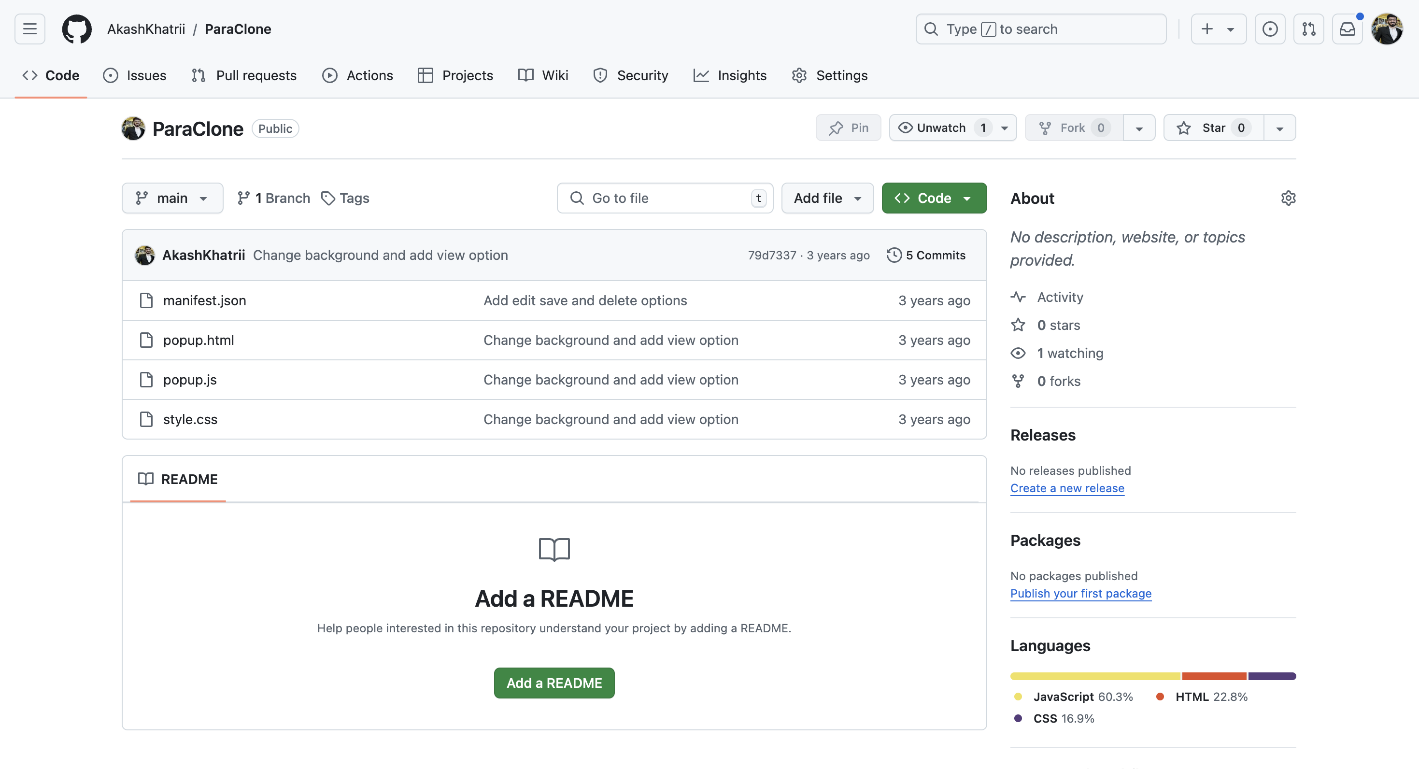Open AkashKhatrii profile from breadcrumb
The image size is (1419, 769).
146,28
